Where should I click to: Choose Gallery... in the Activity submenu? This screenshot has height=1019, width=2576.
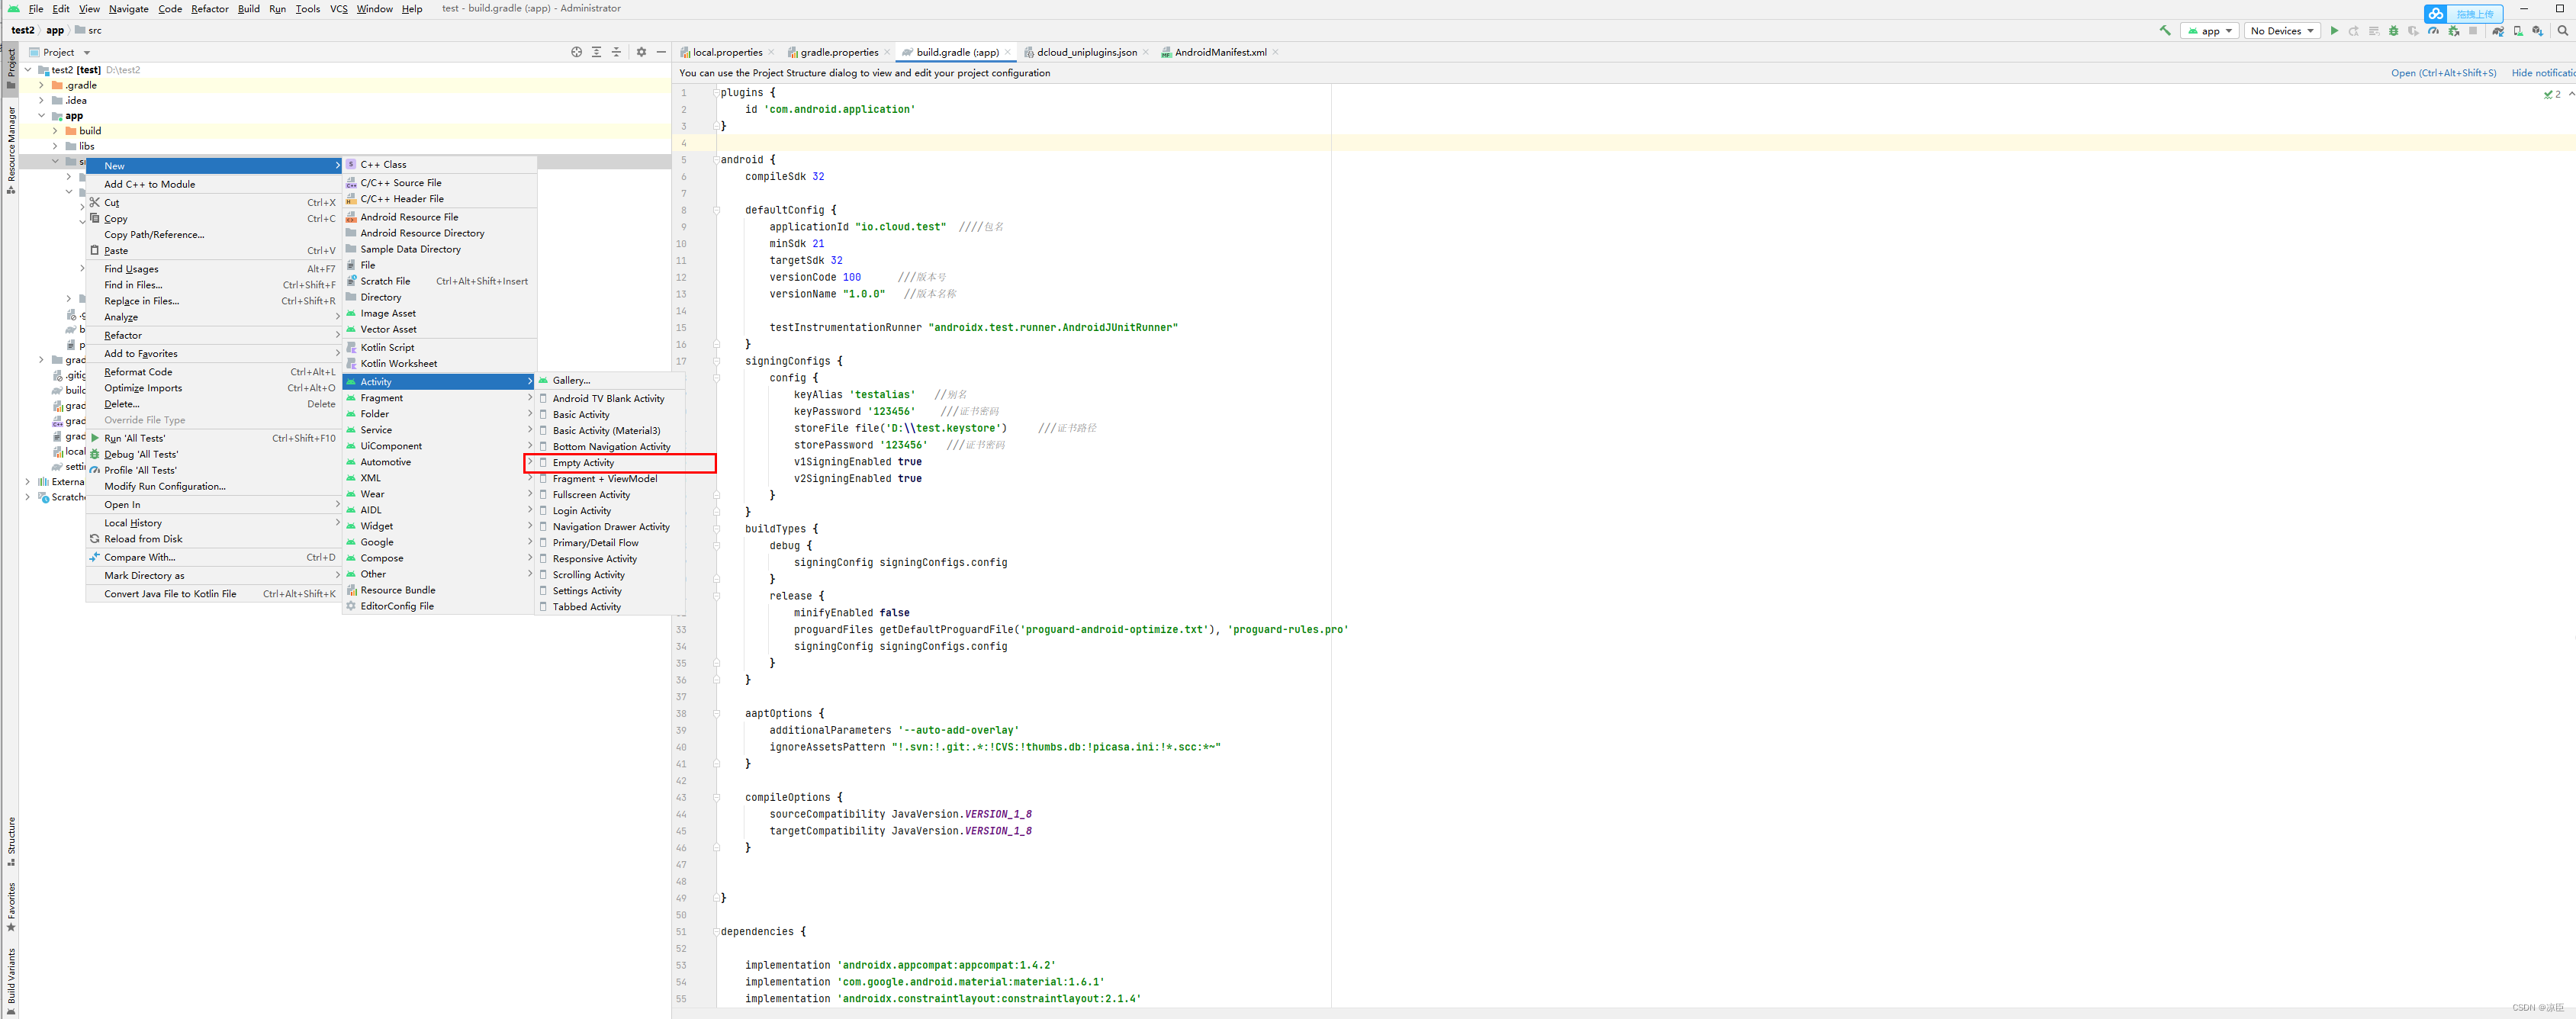click(x=612, y=380)
